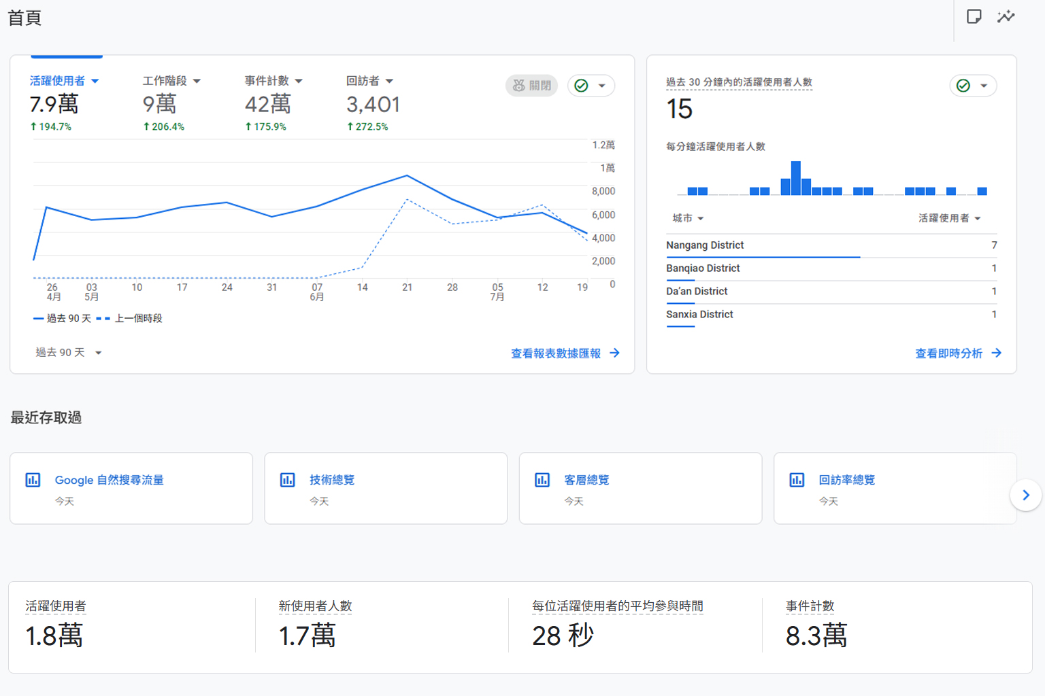The width and height of the screenshot is (1045, 696).
Task: Open the 回訪率總覽 report chart icon
Action: coord(797,480)
